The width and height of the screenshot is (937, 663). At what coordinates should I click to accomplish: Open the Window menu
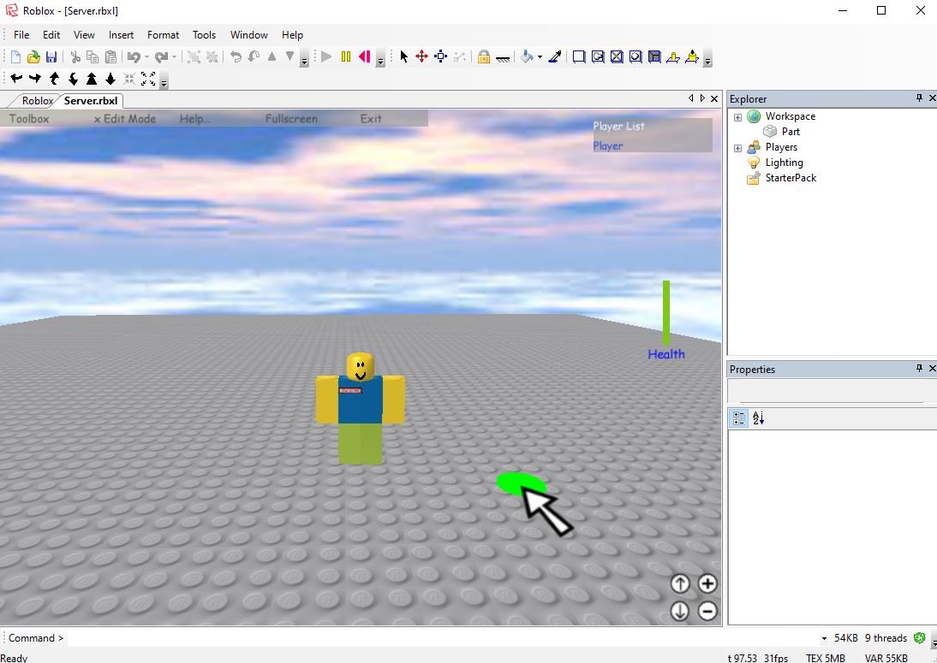point(248,34)
